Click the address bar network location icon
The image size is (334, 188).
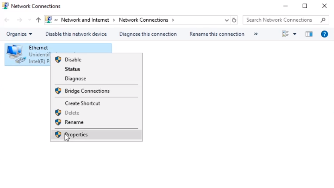pyautogui.click(x=49, y=20)
